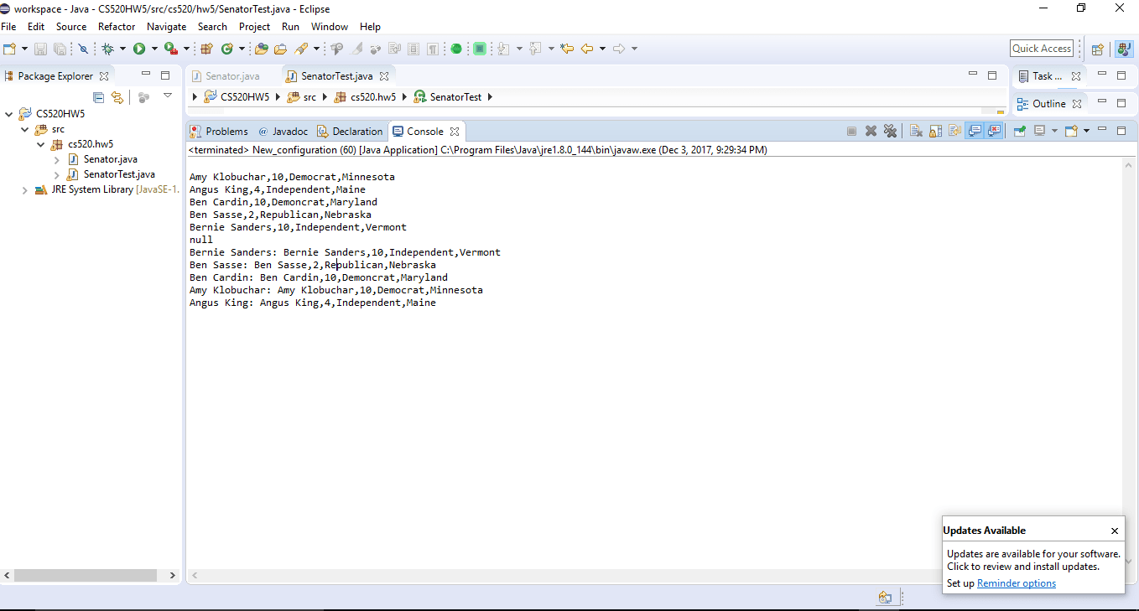This screenshot has width=1139, height=611.
Task: Pin the console view
Action: coord(1020,131)
